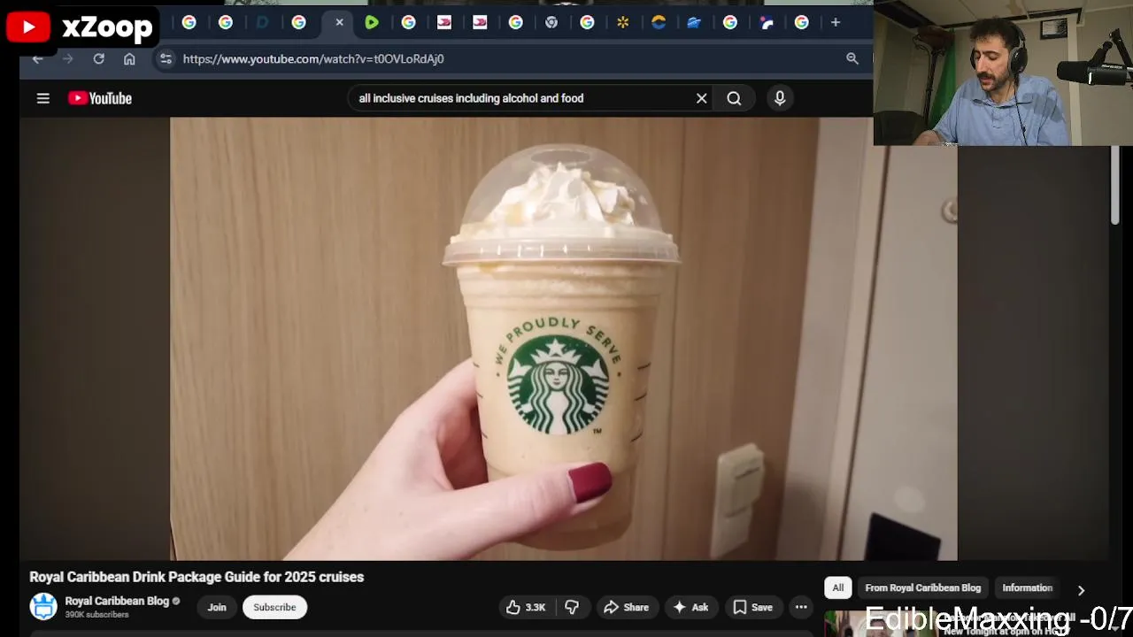The height and width of the screenshot is (637, 1133).
Task: Start voice search with the microphone
Action: [x=780, y=98]
